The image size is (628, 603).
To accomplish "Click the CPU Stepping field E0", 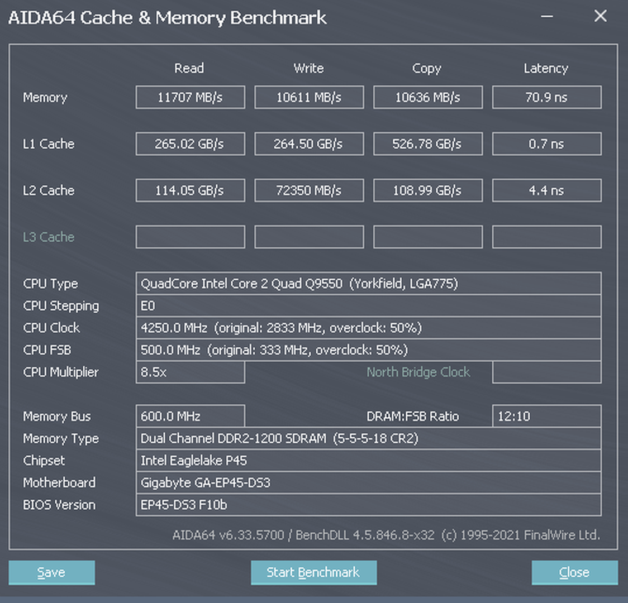I will pyautogui.click(x=368, y=306).
